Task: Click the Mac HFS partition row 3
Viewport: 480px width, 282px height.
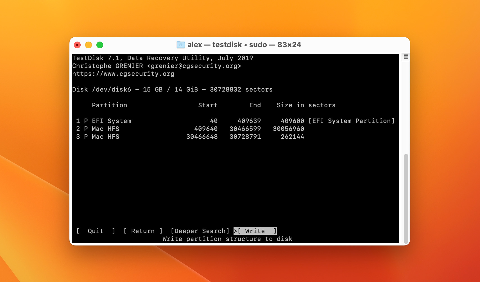Action: point(190,137)
